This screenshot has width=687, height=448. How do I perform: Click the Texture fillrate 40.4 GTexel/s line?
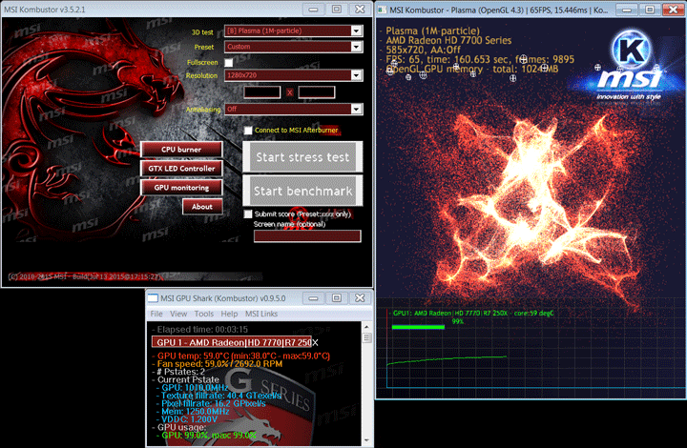click(x=219, y=396)
